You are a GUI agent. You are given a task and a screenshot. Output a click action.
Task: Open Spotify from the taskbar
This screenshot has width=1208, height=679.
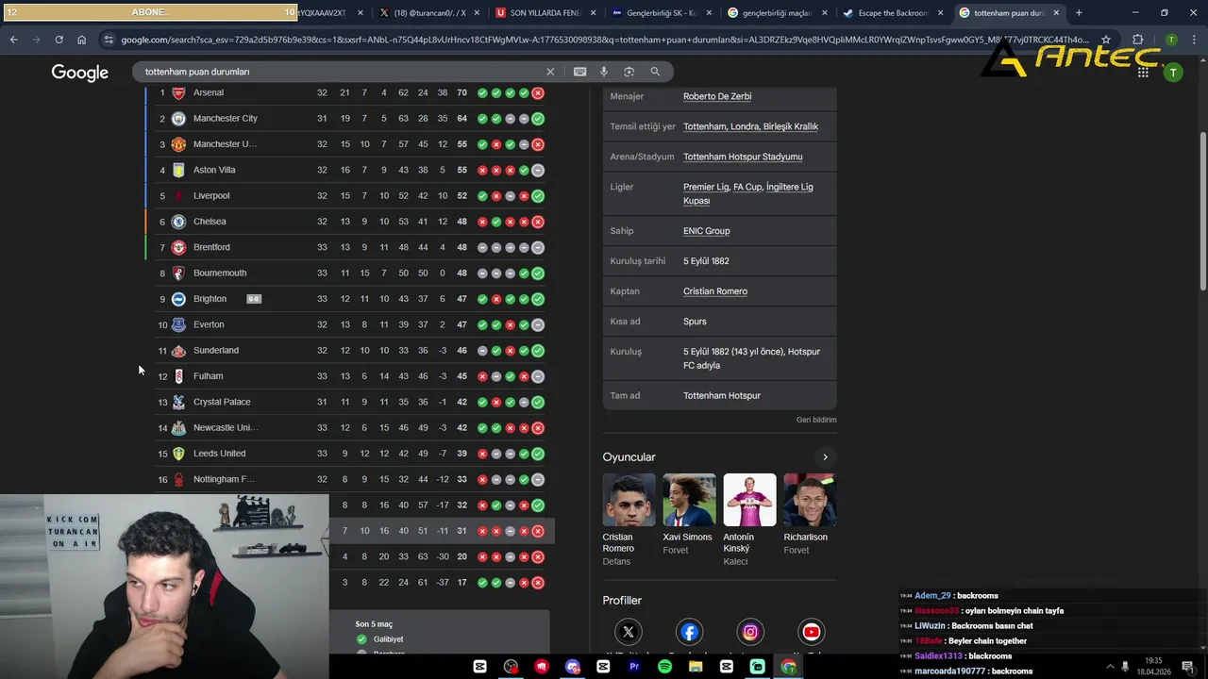pos(664,667)
